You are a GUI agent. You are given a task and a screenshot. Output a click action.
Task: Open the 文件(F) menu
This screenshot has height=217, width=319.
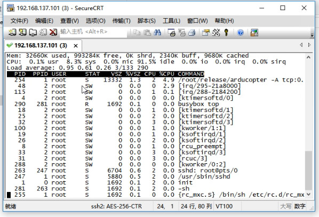tap(19, 21)
